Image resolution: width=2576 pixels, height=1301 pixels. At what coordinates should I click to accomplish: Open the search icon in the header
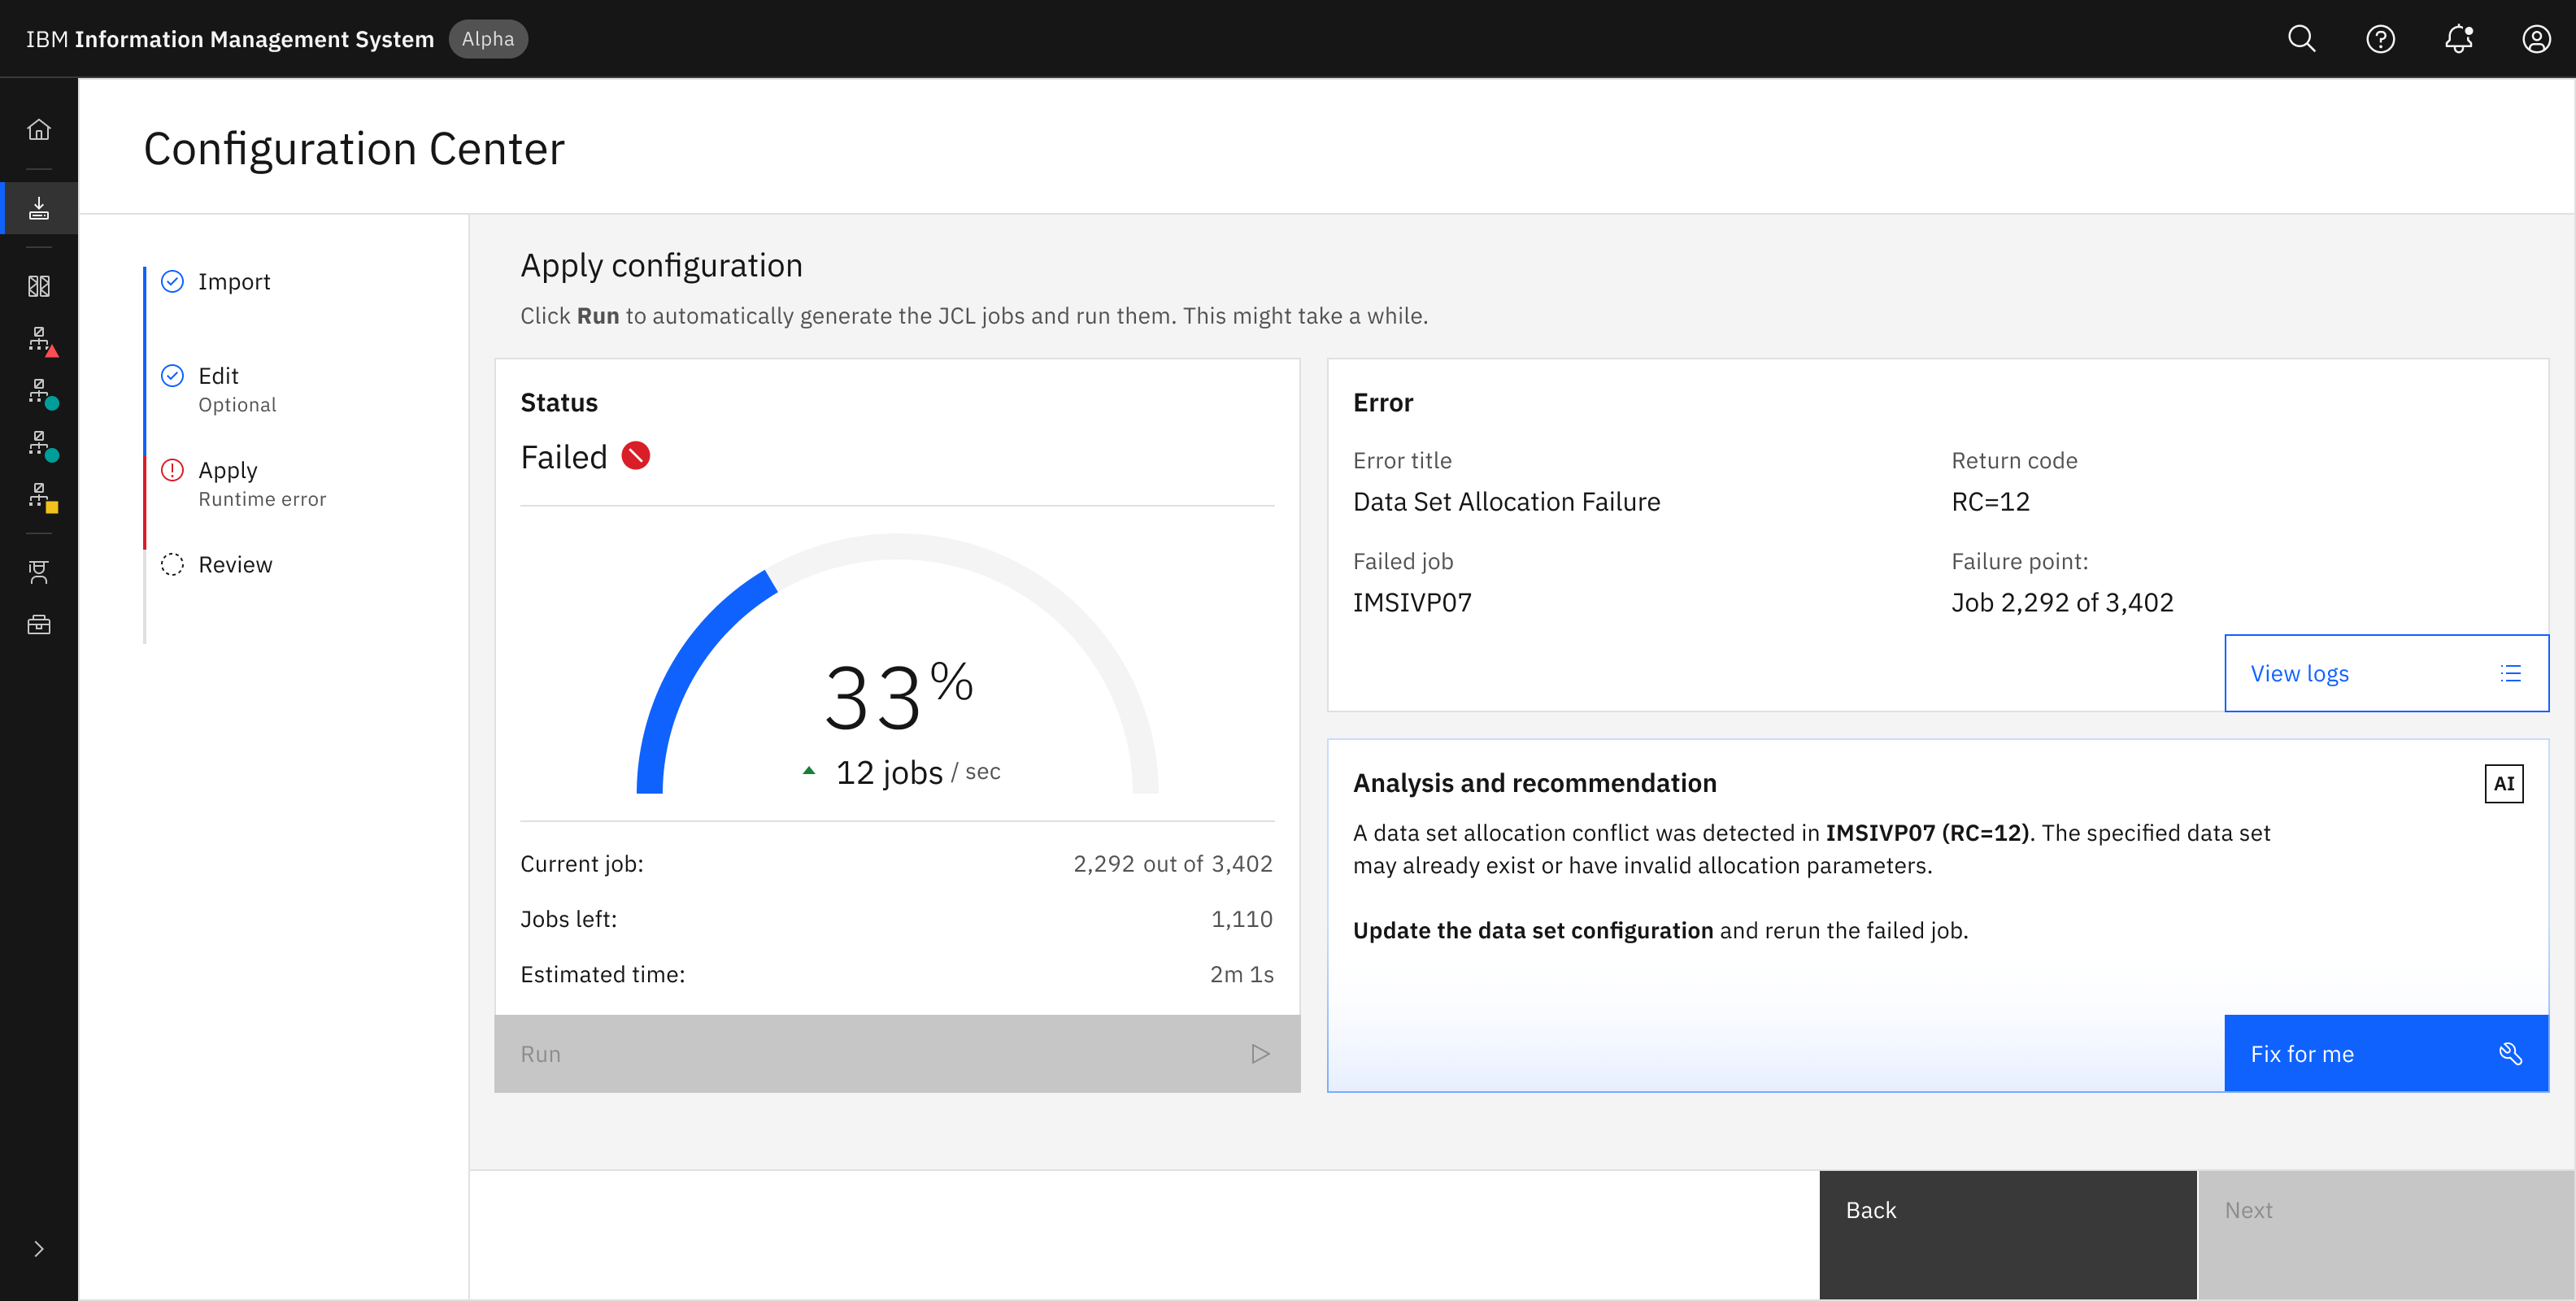point(2301,39)
